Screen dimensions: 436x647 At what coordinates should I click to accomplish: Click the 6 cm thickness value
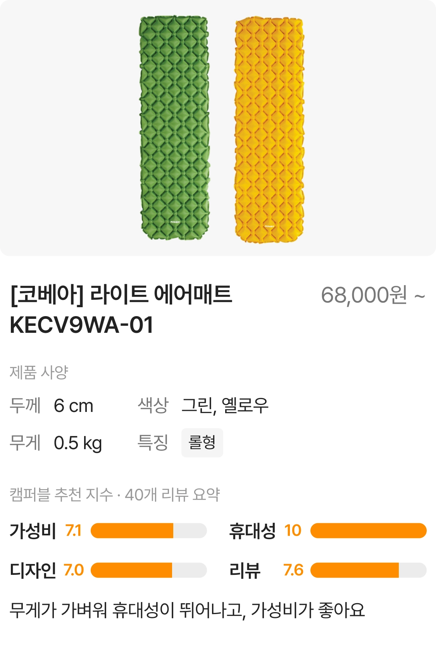point(73,406)
